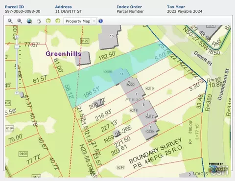The image size is (235, 181).
Task: Click parcel label 0104
Action: tap(10, 128)
